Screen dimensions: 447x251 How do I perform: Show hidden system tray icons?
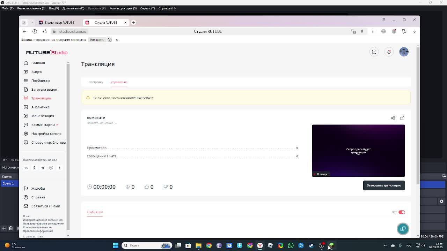pyautogui.click(x=385, y=245)
